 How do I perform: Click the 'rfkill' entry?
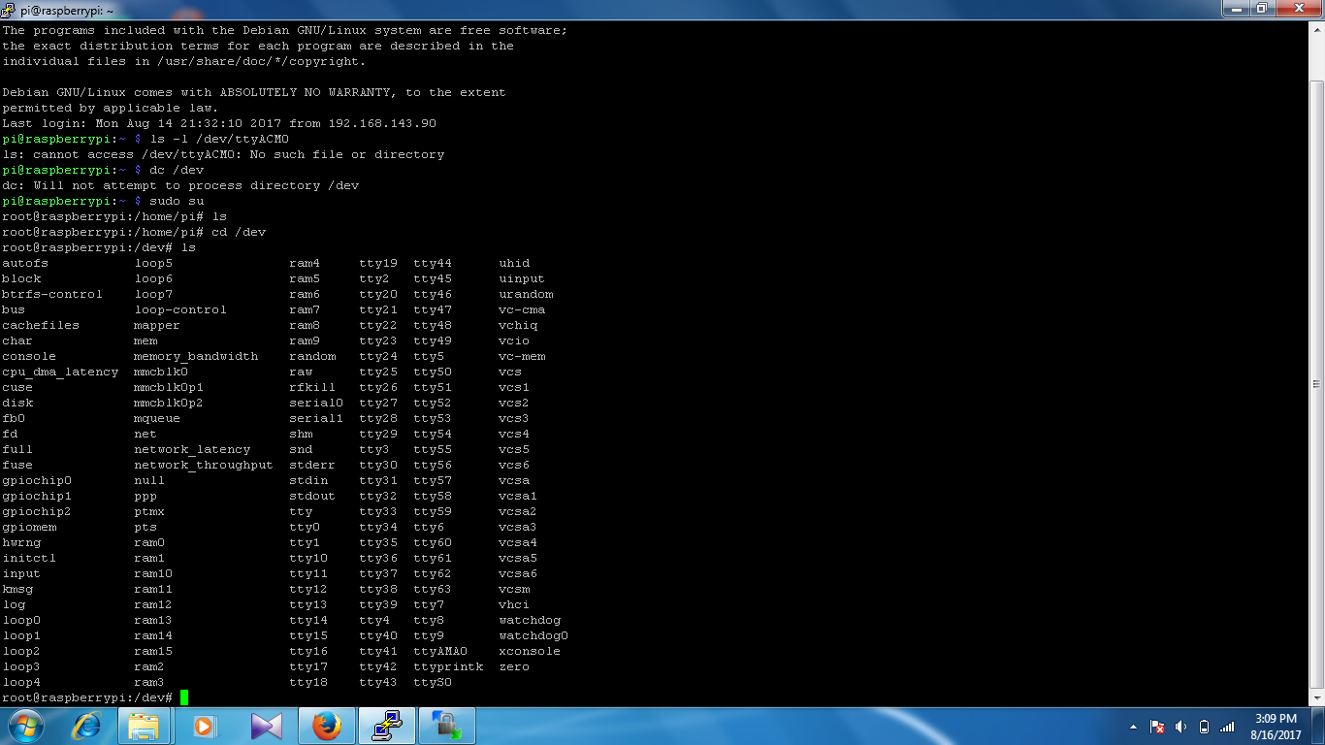[312, 387]
